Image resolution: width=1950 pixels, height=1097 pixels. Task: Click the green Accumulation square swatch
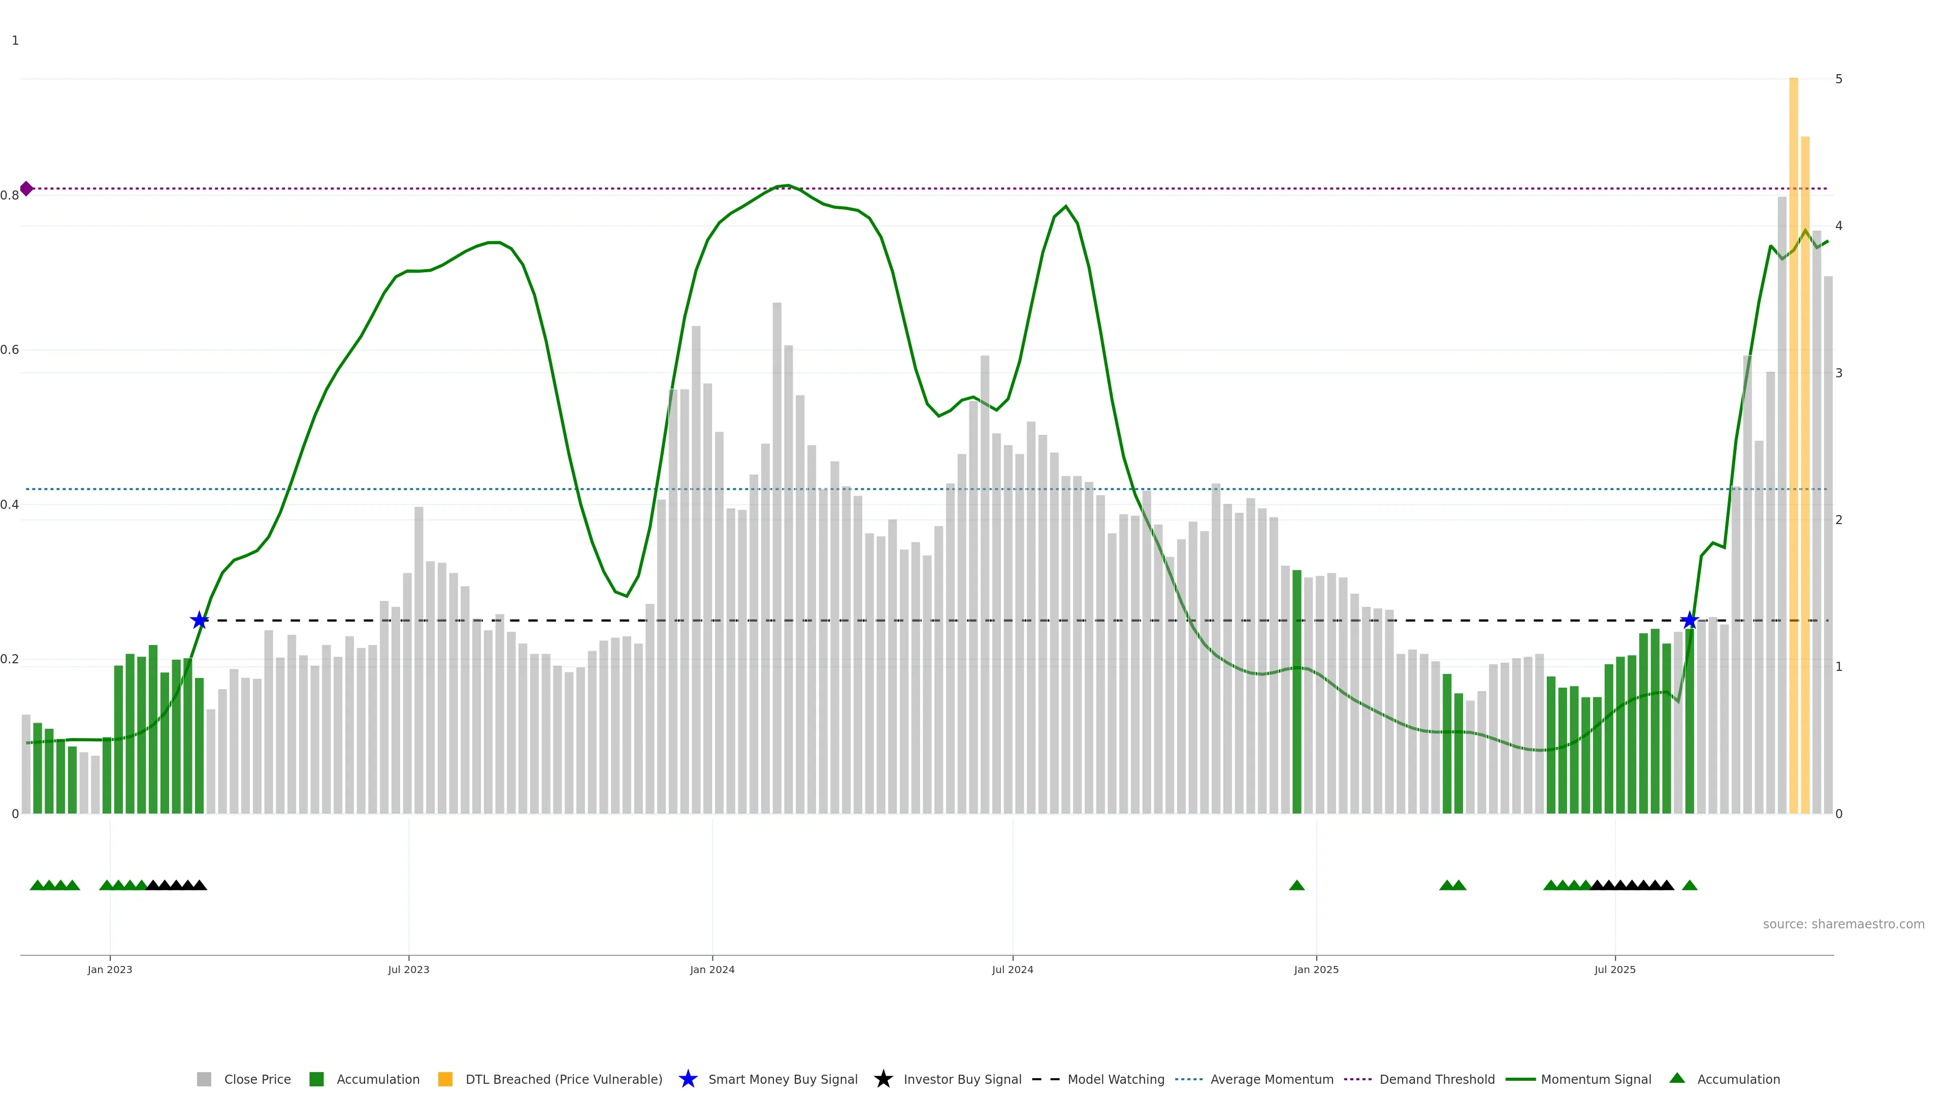pyautogui.click(x=316, y=1080)
